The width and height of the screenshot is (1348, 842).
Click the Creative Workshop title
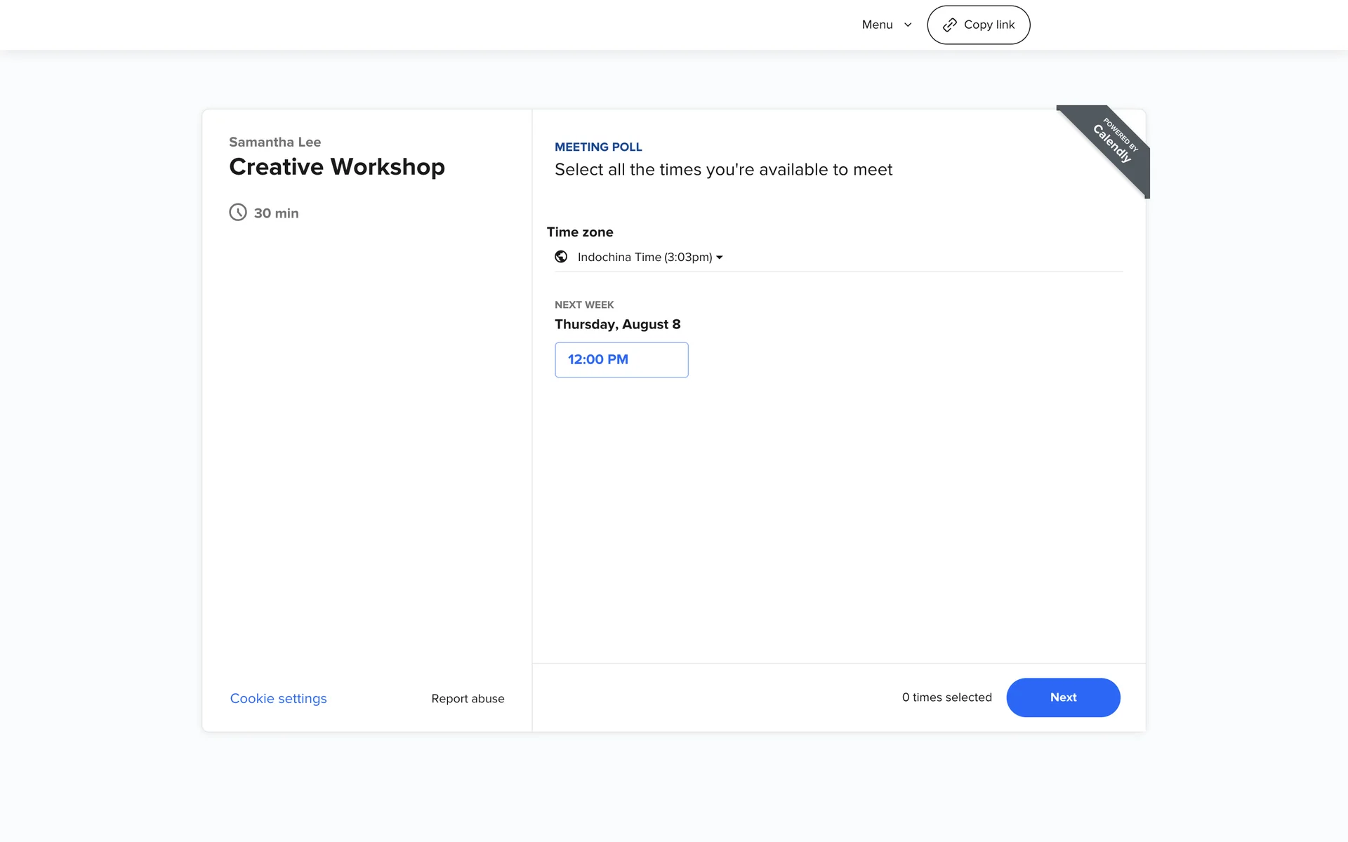click(x=336, y=166)
